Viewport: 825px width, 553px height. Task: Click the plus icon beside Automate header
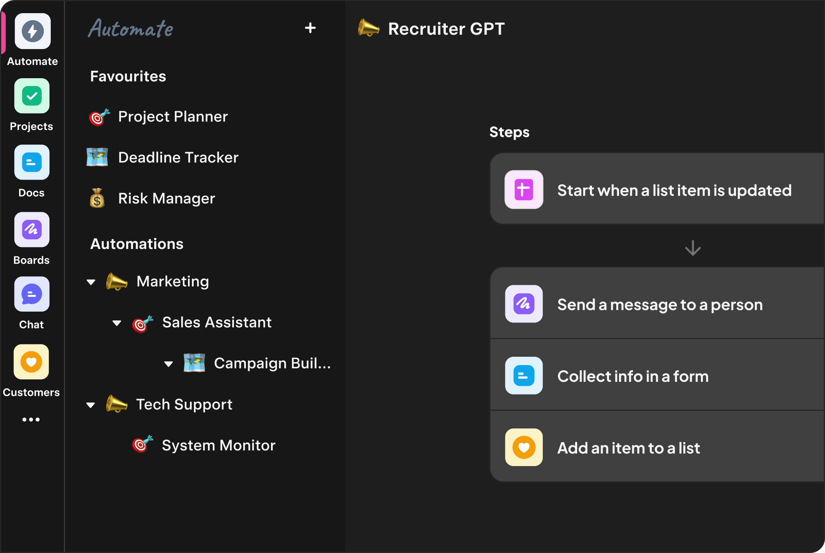tap(310, 28)
